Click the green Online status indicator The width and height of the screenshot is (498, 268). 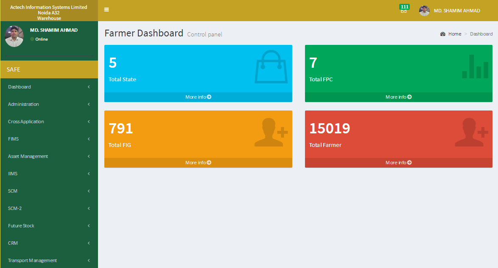[32, 39]
